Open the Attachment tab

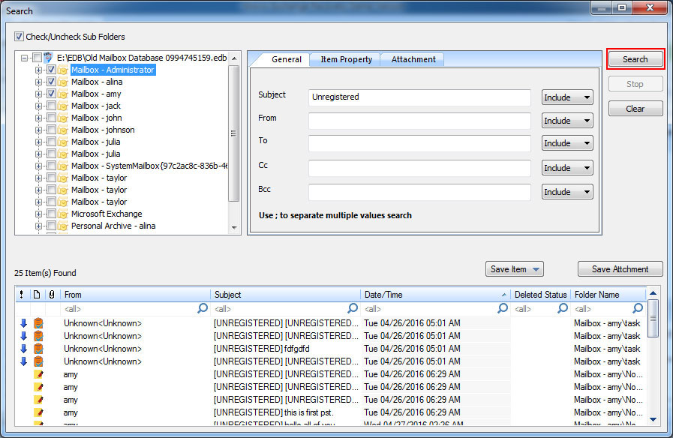pos(413,59)
